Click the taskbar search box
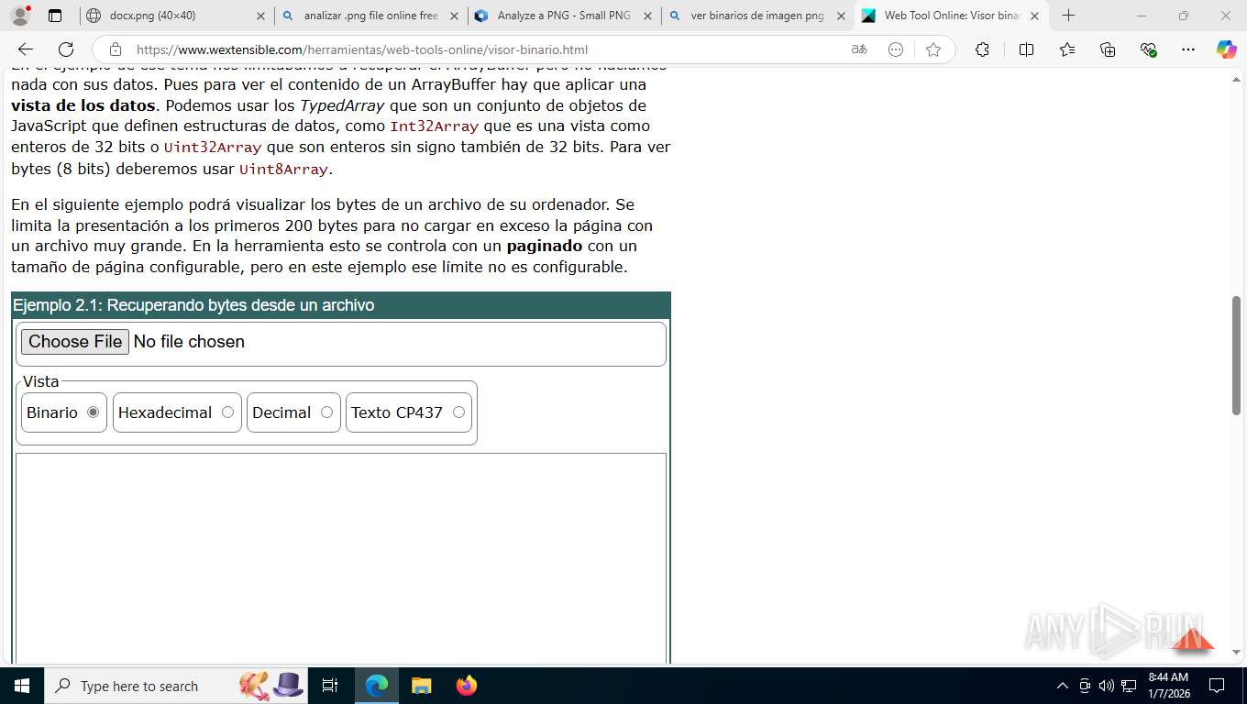 point(174,686)
